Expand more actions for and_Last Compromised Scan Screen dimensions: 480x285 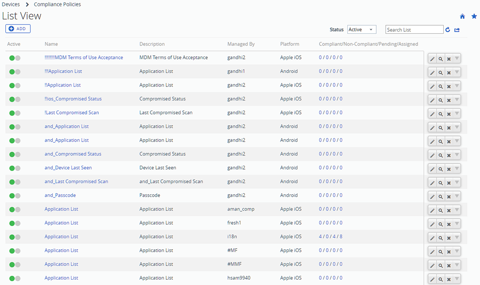point(457,183)
